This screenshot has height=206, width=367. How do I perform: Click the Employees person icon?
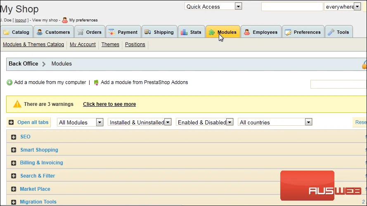point(247,32)
